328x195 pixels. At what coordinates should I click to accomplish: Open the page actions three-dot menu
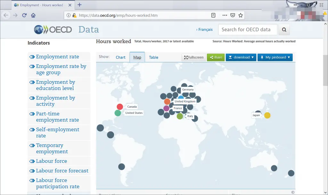pyautogui.click(x=225, y=15)
